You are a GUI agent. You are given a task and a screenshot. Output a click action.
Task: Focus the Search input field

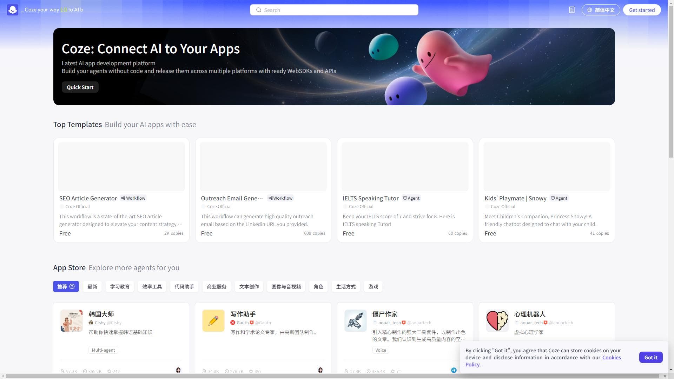[334, 10]
